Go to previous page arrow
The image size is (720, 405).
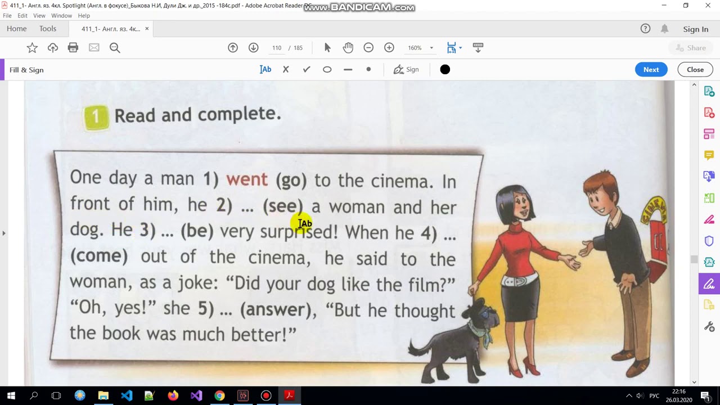(x=233, y=48)
